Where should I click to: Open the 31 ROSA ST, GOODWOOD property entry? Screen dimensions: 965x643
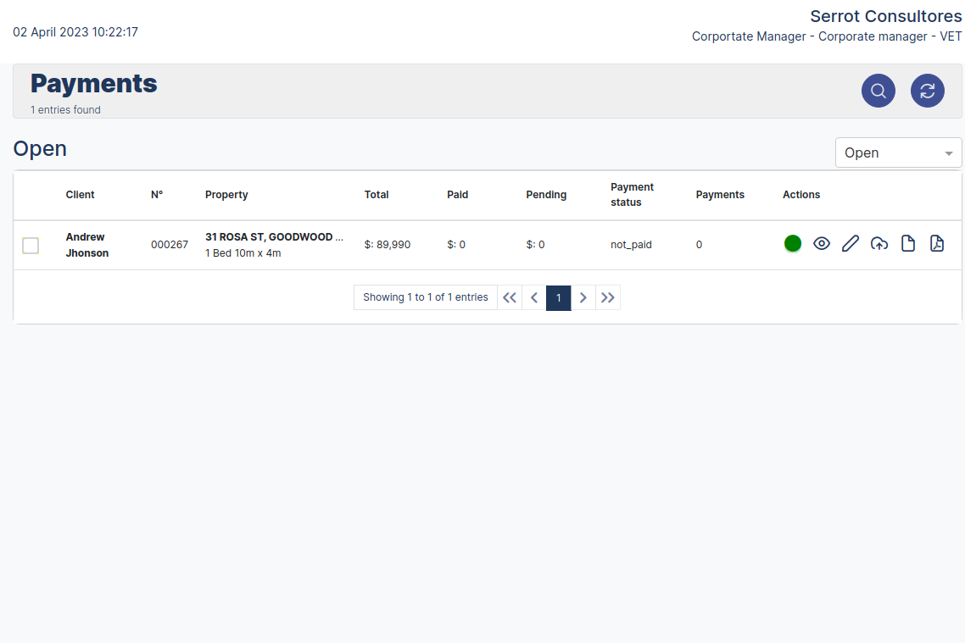(274, 237)
